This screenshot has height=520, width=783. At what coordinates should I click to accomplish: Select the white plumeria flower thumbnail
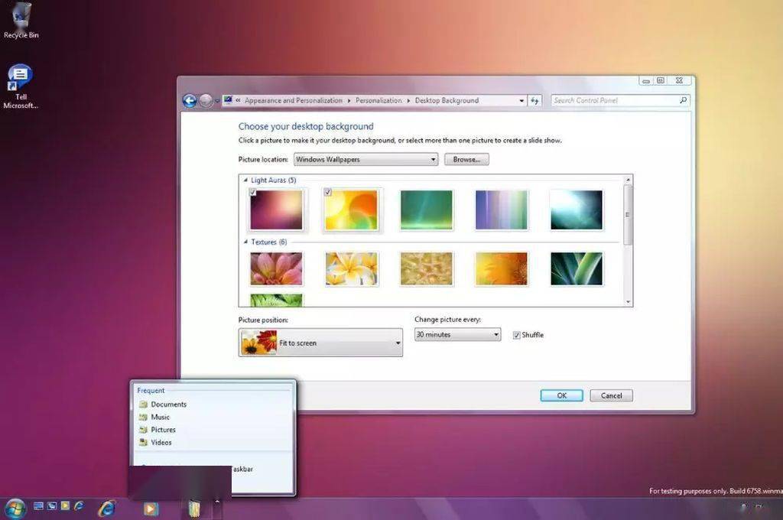point(352,268)
